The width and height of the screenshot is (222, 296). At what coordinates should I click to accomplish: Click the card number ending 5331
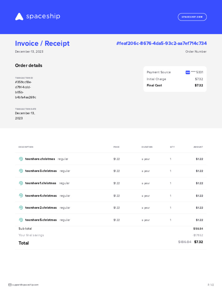click(197, 72)
